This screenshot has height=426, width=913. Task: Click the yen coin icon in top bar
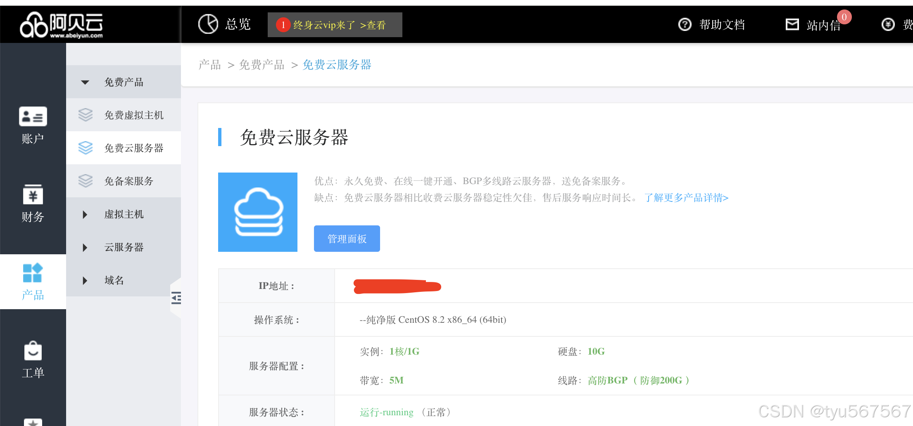(888, 25)
